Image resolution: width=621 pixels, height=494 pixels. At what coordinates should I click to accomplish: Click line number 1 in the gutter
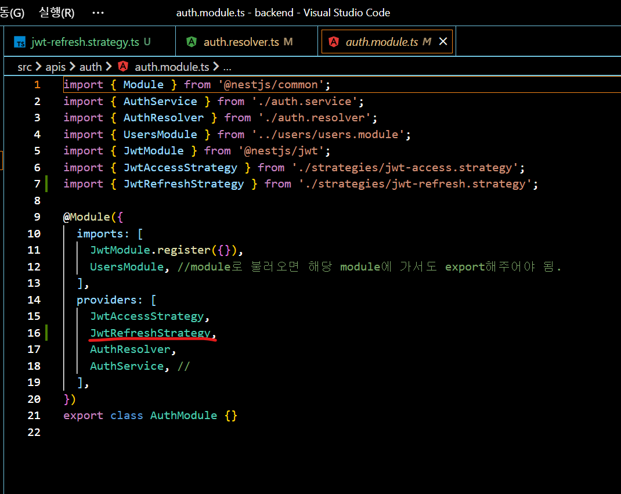coord(37,85)
